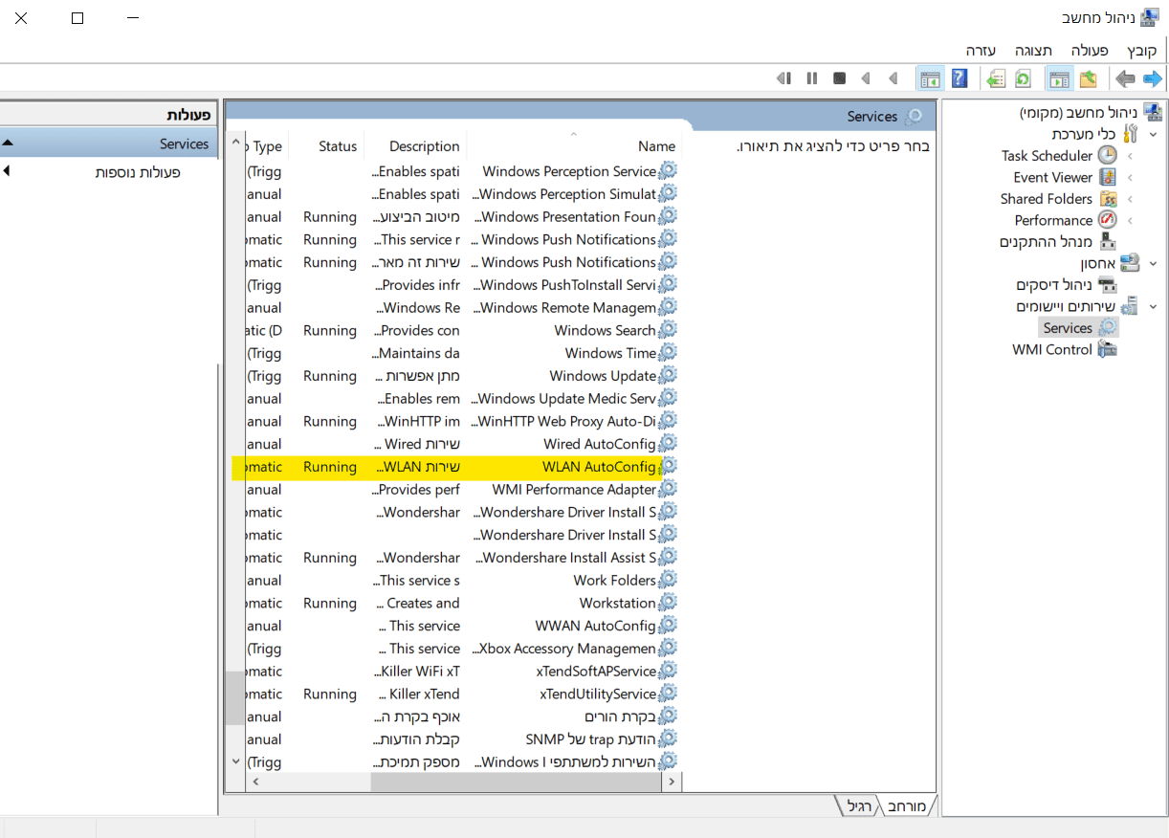Switch to the רגיל tab
The width and height of the screenshot is (1169, 838).
pos(859,806)
